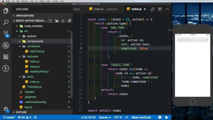Change language mode Babel JavaScript

pyautogui.click(x=141, y=117)
